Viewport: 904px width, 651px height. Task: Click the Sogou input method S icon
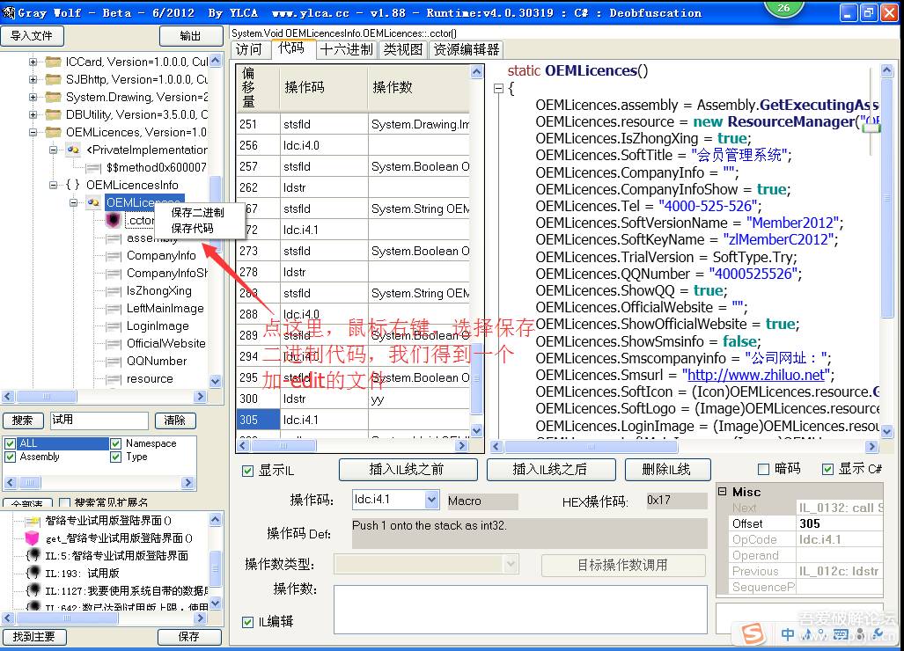click(753, 633)
